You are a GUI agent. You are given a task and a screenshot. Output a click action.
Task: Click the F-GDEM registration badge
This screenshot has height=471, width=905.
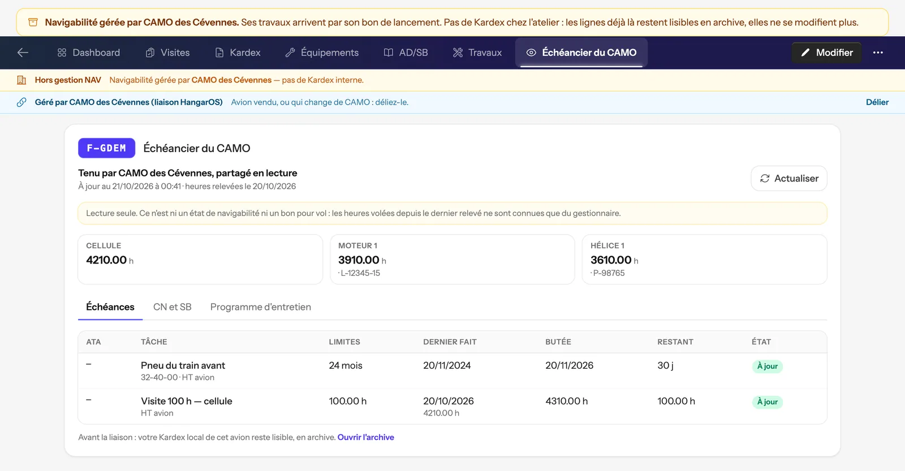point(106,148)
